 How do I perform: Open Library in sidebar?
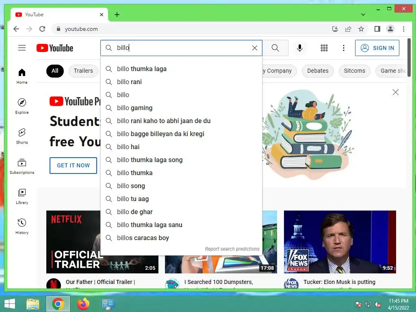22,196
